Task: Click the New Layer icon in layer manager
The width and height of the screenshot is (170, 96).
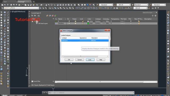Action: pyautogui.click(x=47, y=16)
